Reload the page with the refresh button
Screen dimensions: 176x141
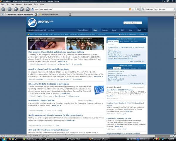click(16, 9)
